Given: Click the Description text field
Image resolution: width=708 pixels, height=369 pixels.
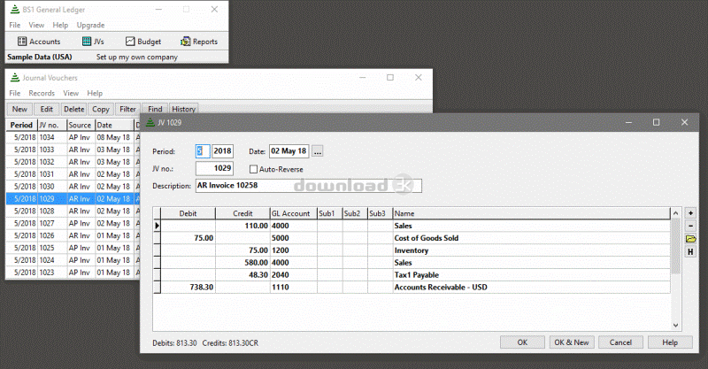Looking at the screenshot, I should pyautogui.click(x=308, y=186).
